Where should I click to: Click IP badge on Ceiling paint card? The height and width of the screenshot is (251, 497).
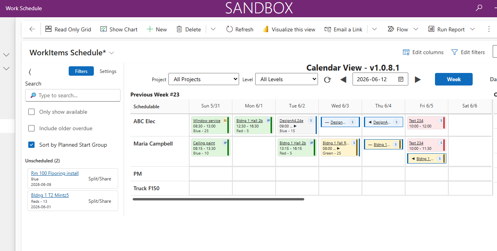225,143
